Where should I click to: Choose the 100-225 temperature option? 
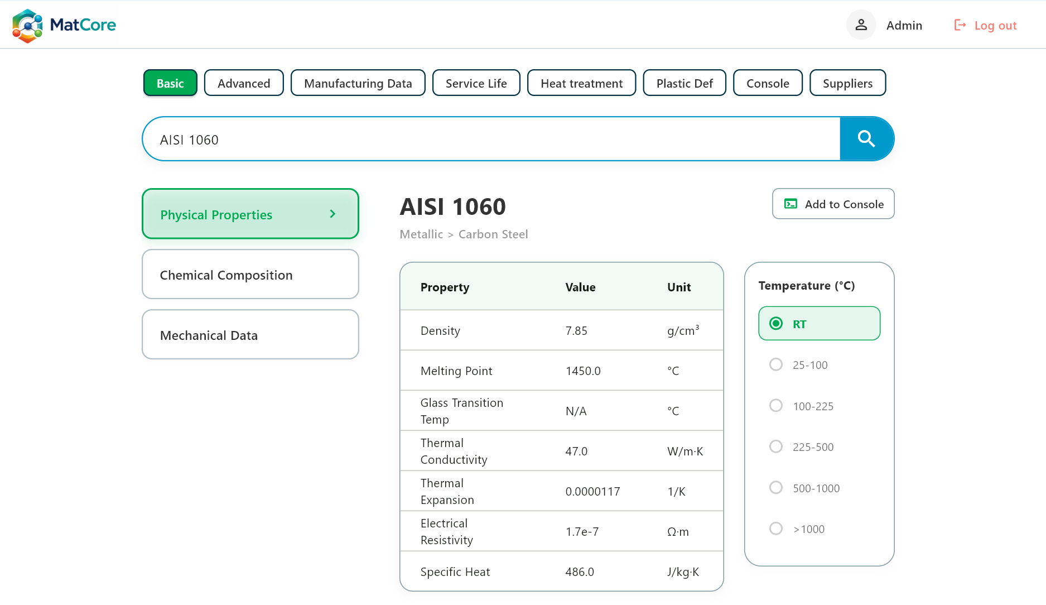(776, 406)
